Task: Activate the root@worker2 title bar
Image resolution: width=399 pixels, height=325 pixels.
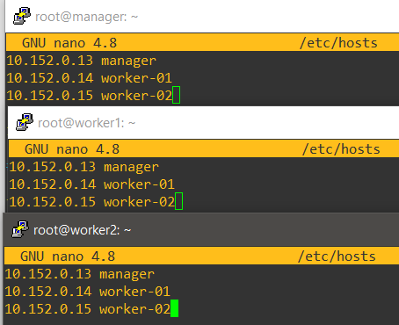Action: [x=201, y=229]
